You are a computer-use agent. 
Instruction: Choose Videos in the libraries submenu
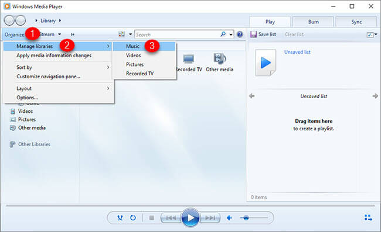144,55
